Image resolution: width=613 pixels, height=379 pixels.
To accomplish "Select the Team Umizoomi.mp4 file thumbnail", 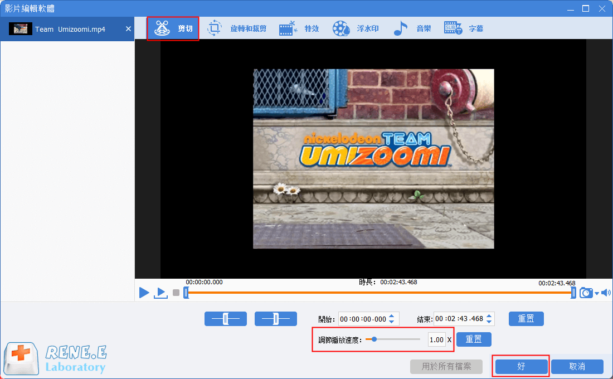I will [x=20, y=29].
